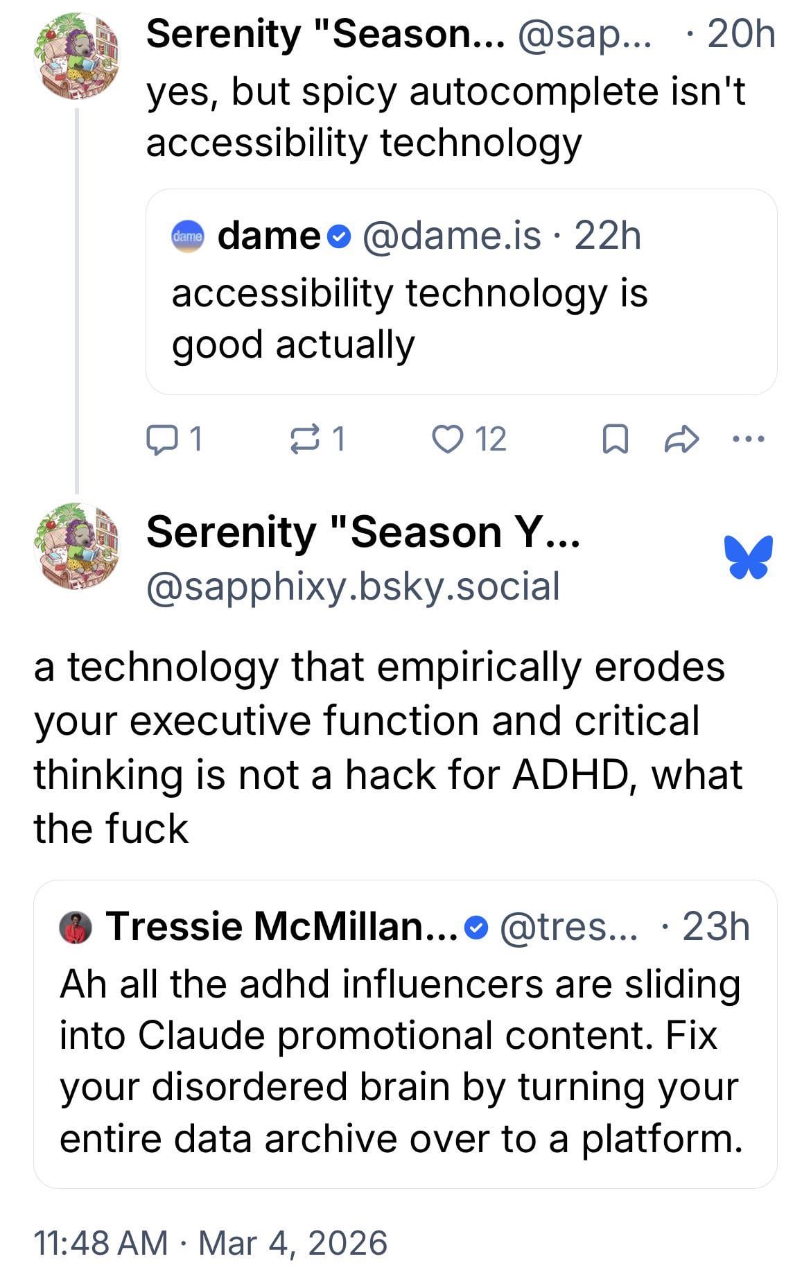Open dame's verified checkmark badge
The image size is (811, 1270).
pos(338,237)
